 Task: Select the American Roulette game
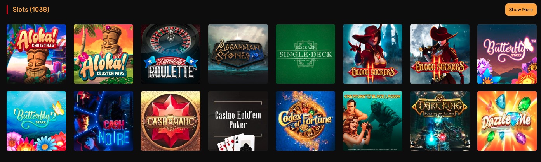(170, 54)
